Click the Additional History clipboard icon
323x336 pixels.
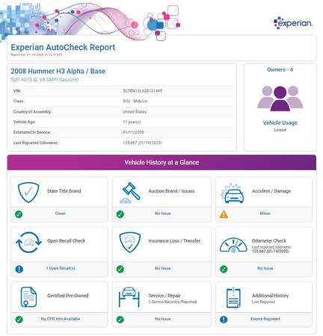[233, 297]
